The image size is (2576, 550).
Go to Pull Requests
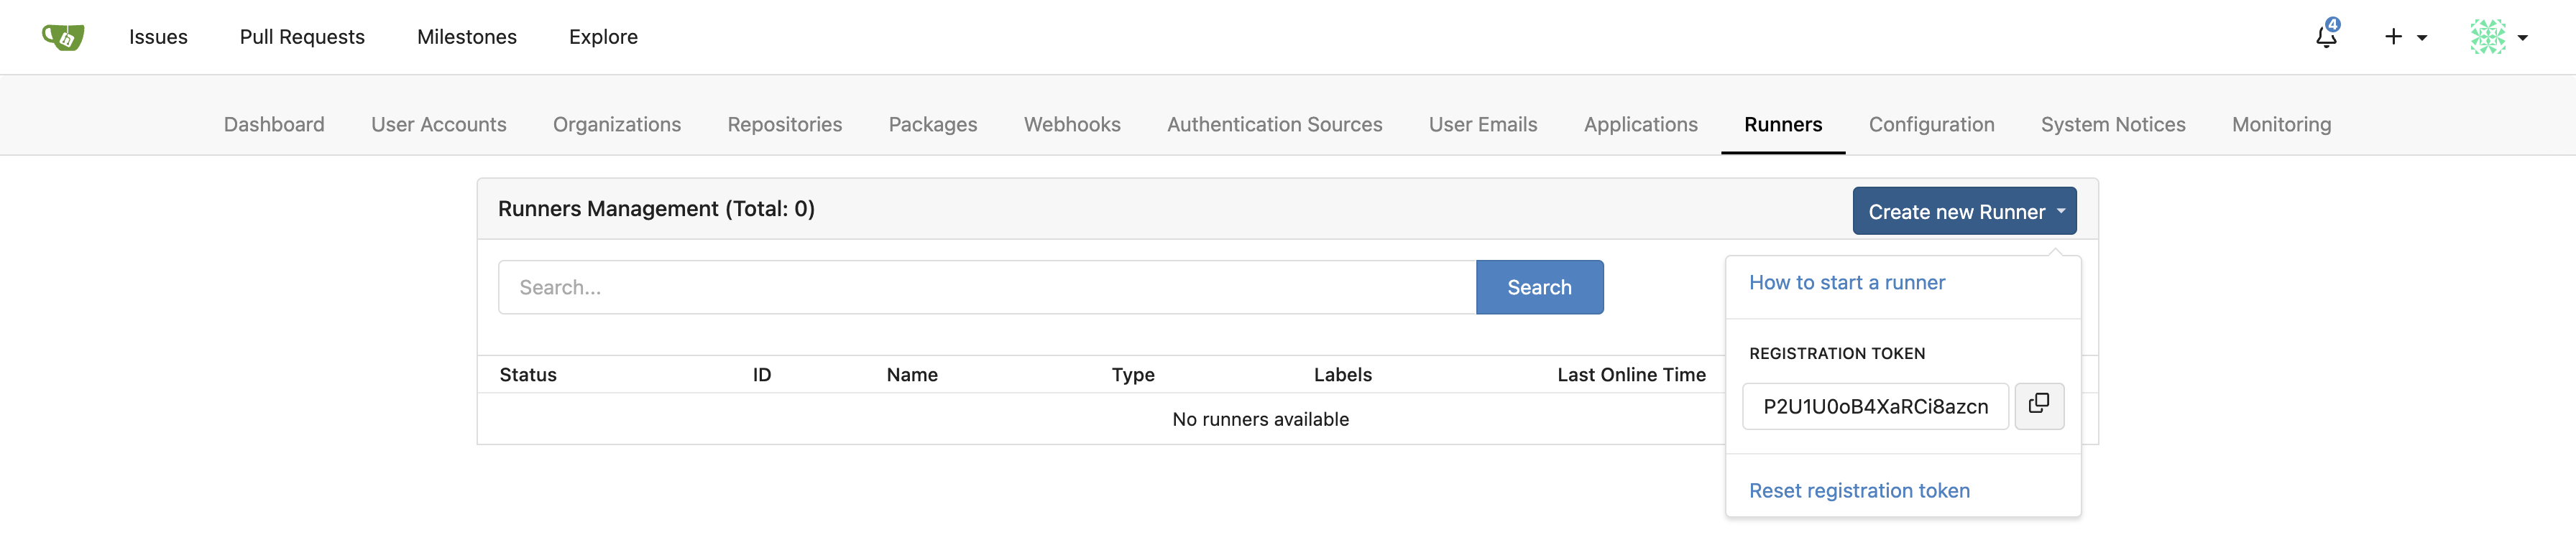[x=302, y=37]
